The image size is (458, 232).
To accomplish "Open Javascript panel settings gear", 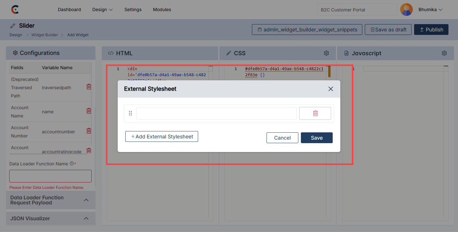I will coord(444,53).
